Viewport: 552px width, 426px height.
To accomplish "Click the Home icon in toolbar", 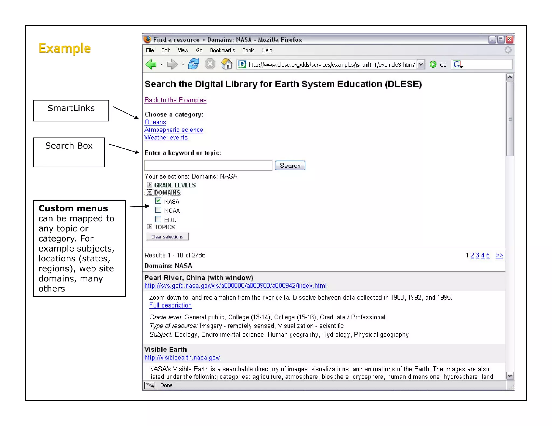I will [x=227, y=64].
